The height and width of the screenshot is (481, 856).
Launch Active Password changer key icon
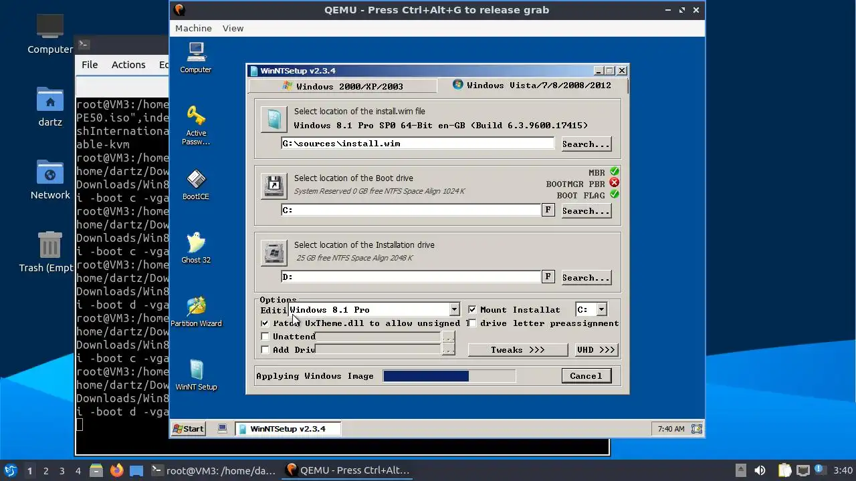tap(196, 125)
